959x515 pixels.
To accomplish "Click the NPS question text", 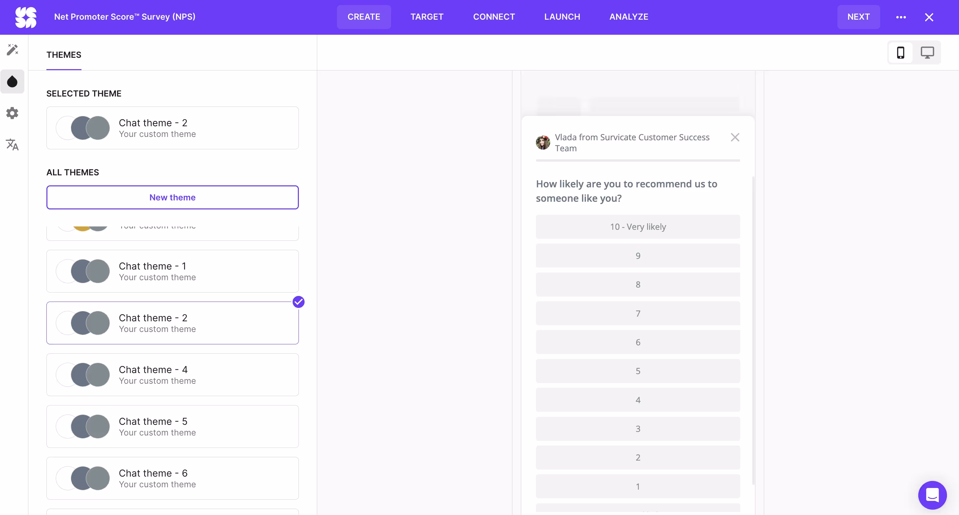I will pyautogui.click(x=626, y=191).
